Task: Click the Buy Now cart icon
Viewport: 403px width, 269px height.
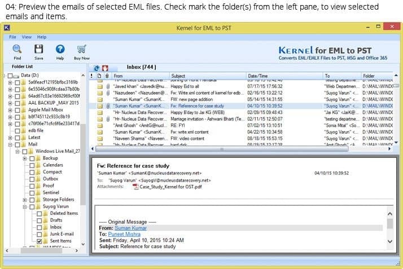Action: pos(81,49)
